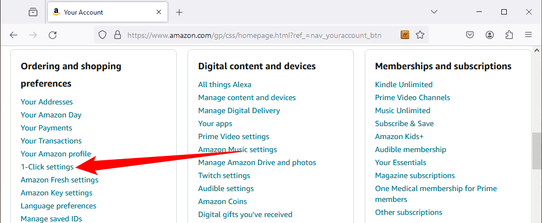
Task: Open Your Addresses link
Action: point(47,102)
